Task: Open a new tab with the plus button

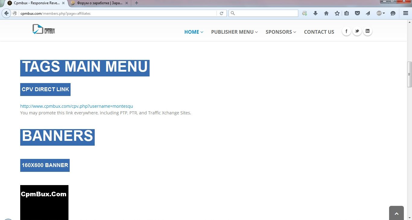Action: click(137, 3)
